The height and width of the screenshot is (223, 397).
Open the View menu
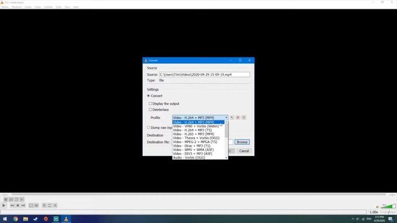pyautogui.click(x=67, y=7)
